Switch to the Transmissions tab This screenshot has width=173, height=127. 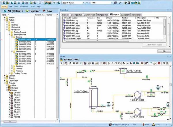pyautogui.click(x=136, y=14)
